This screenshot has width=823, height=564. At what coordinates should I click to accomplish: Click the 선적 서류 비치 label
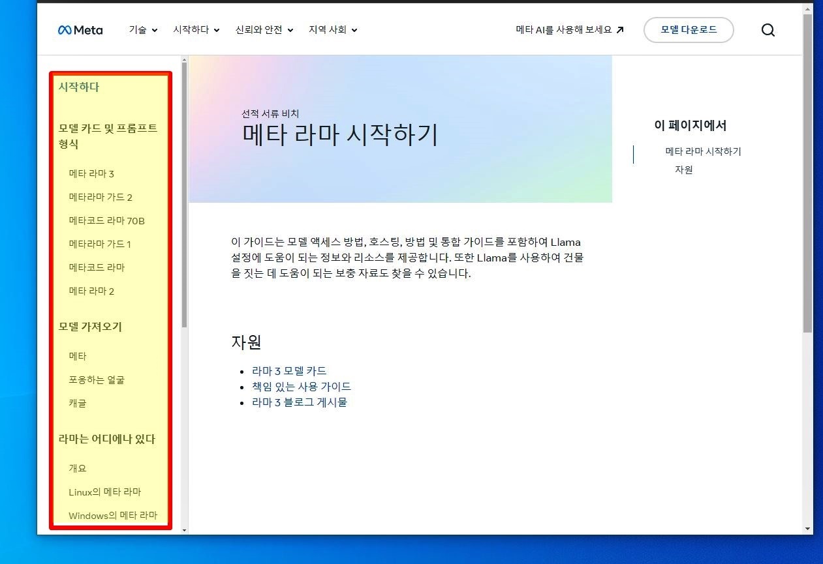click(270, 113)
